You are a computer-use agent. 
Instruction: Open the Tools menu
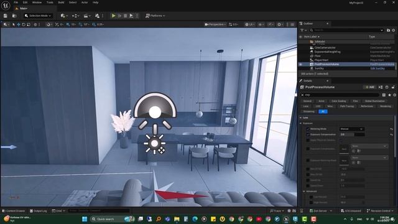click(50, 2)
